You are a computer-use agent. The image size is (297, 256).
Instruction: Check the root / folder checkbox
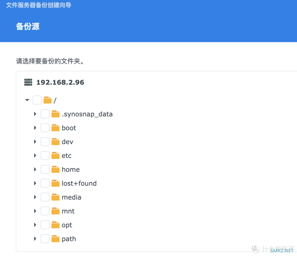(x=37, y=100)
